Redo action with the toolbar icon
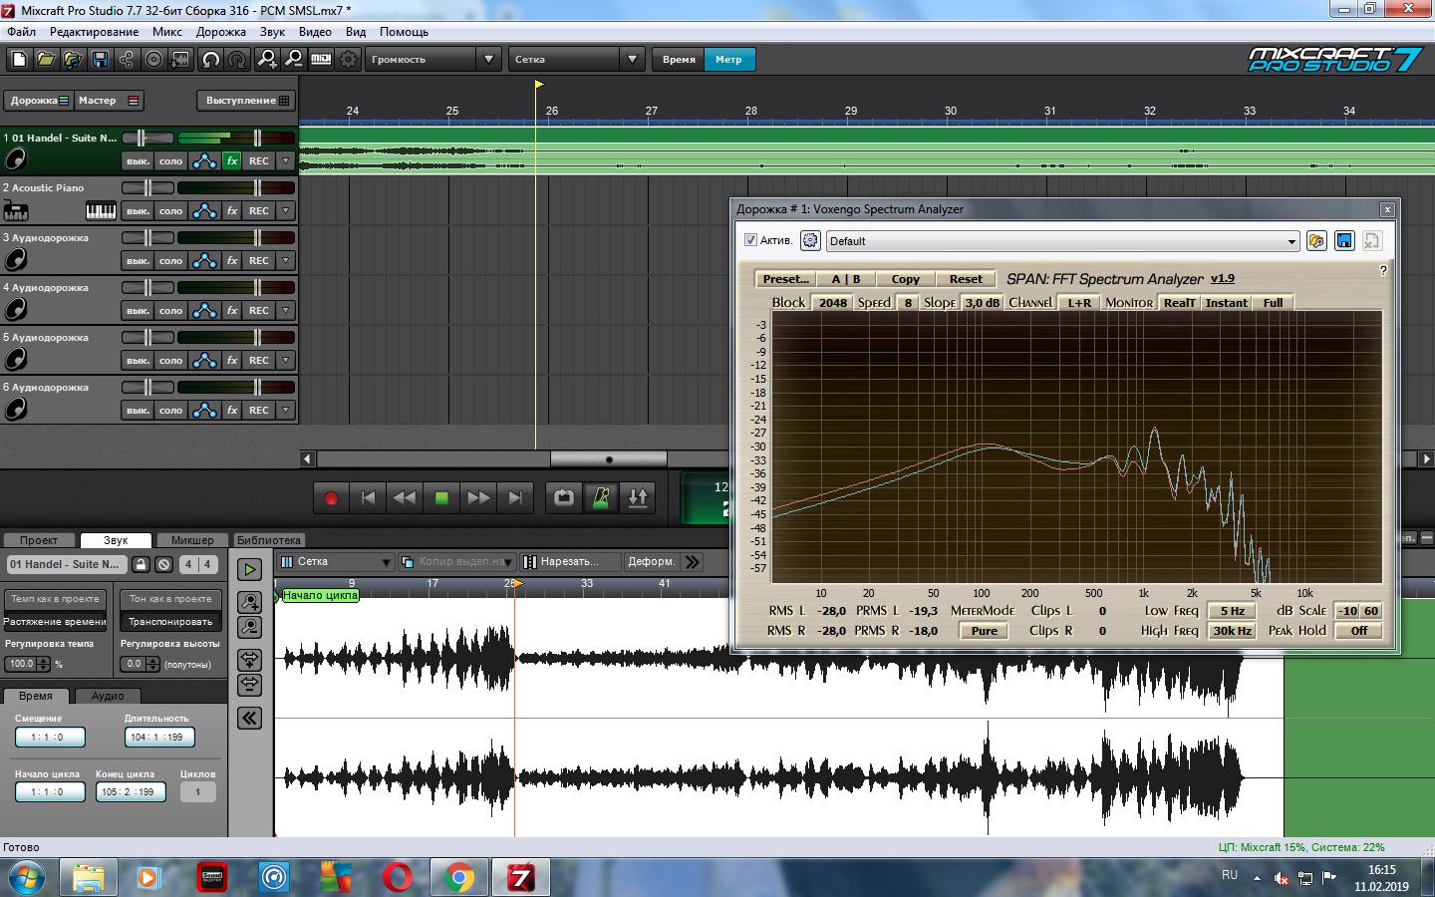This screenshot has height=897, width=1435. (237, 60)
